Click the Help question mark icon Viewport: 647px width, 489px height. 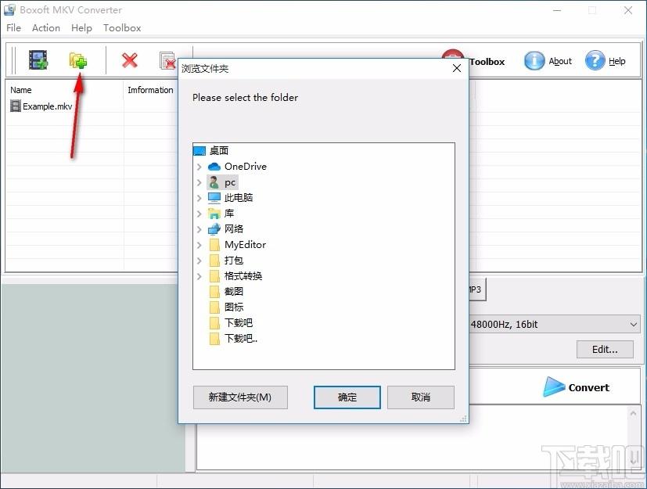pos(595,61)
